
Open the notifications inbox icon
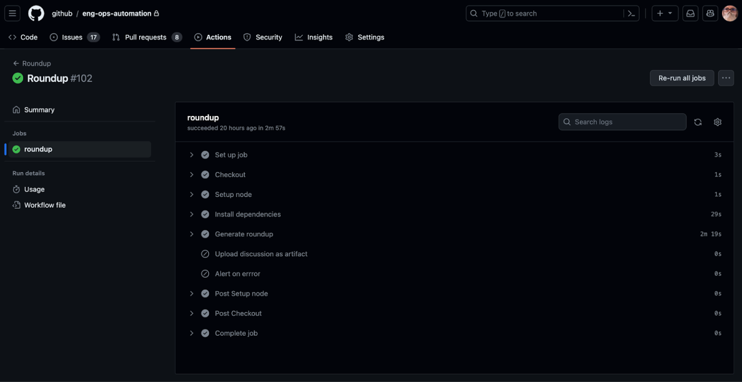pos(690,13)
